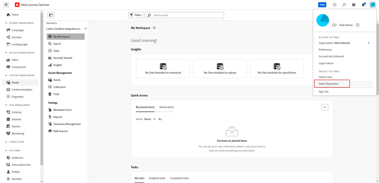The height and width of the screenshot is (183, 379).
Task: Click the search magnifier icon in header
Action: tap(344, 5)
